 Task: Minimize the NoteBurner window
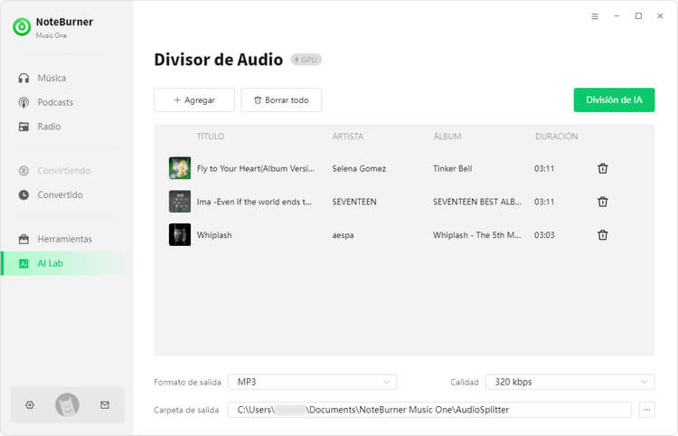click(617, 16)
